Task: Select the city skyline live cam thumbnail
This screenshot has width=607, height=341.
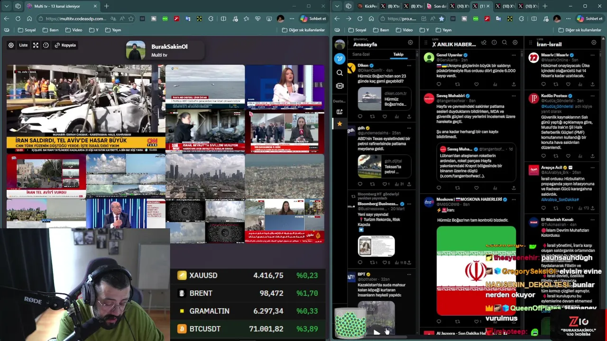Action: 205,176
